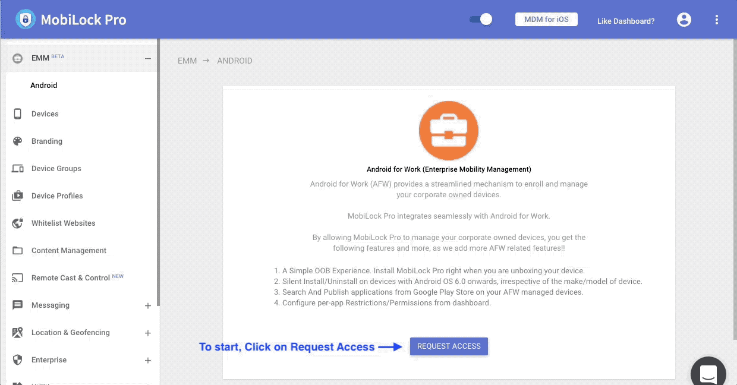This screenshot has width=737, height=385.
Task: Click the Devices phone icon
Action: pyautogui.click(x=18, y=114)
